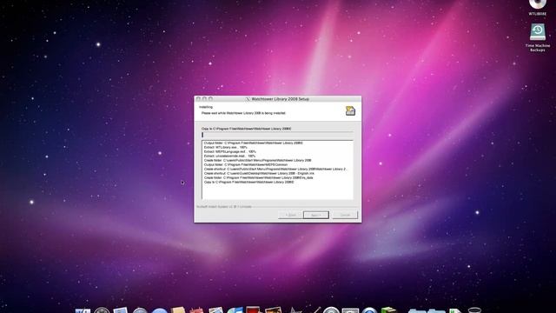Screen dimensions: 556x313
Task: Select log line 'Extract: WTLibrary.exe... 100%'
Action: [226, 147]
